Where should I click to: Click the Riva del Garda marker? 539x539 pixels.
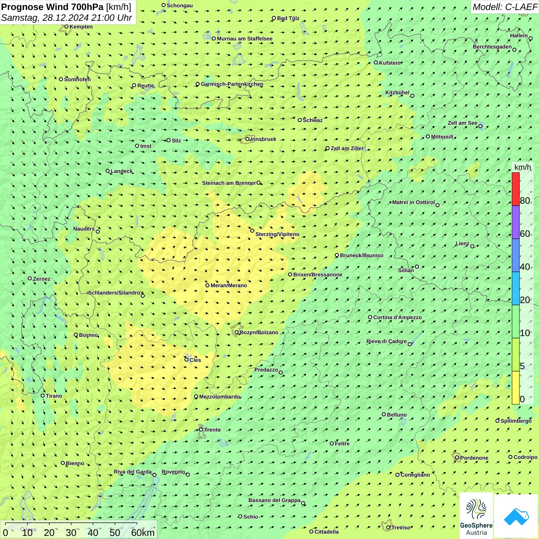(154, 475)
